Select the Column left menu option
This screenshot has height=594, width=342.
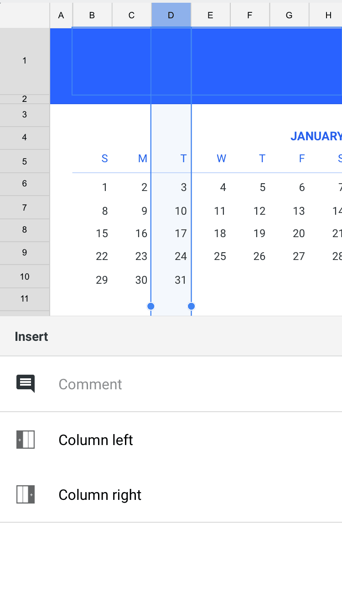pos(96,440)
